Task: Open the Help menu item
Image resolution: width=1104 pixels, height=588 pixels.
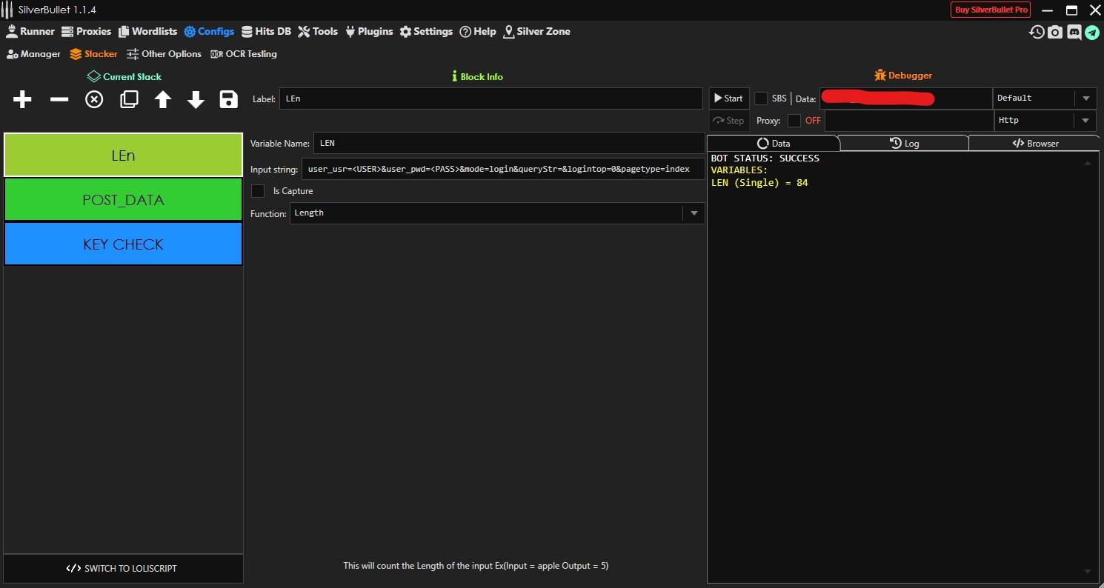Action: 478,31
